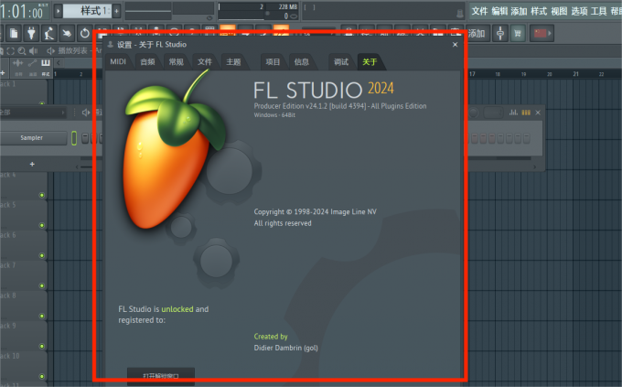The width and height of the screenshot is (622, 387).
Task: Switch to the 音频 settings tab
Action: tap(147, 62)
